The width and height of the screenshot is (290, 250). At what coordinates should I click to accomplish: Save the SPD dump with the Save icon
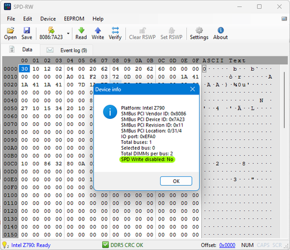27,30
